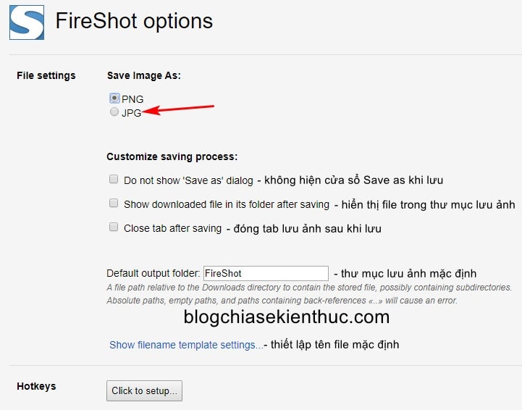Select the PNG radio button
The height and width of the screenshot is (410, 522).
[114, 98]
